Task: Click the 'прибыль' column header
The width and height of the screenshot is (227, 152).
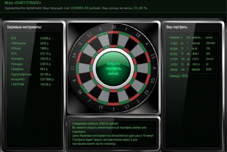Action: (196, 37)
